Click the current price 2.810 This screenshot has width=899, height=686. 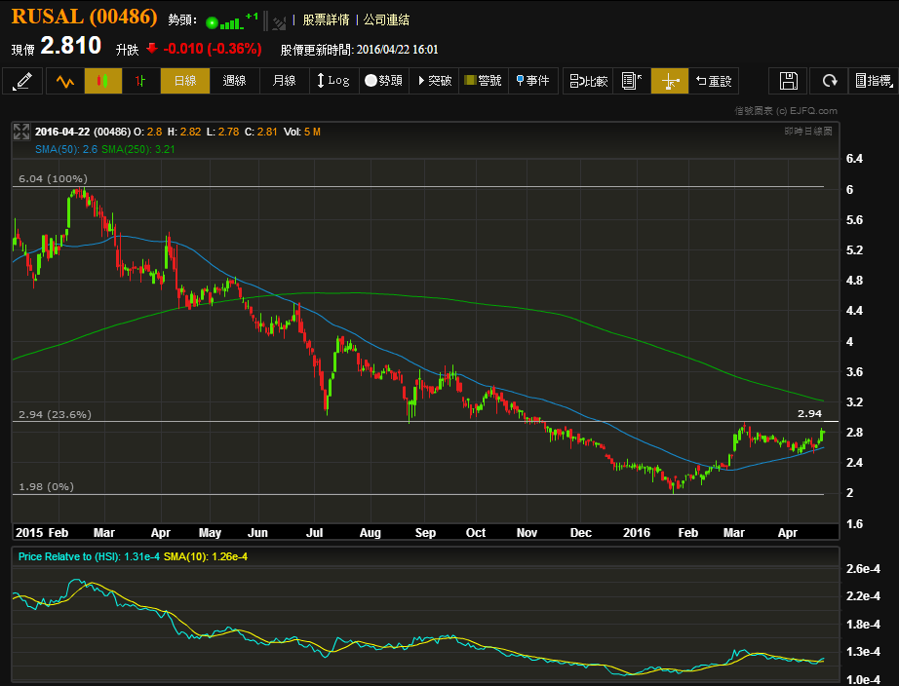pyautogui.click(x=71, y=46)
